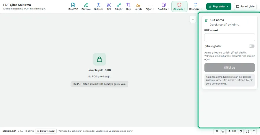The image size is (260, 135).
Task: Click 'sample.pdf · 3 KB · 3 sayfa' in status bar
Action: tap(18, 131)
